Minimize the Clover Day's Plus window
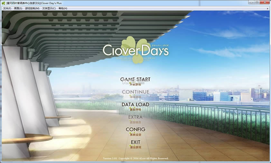The height and width of the screenshot is (163, 271). (251, 2)
